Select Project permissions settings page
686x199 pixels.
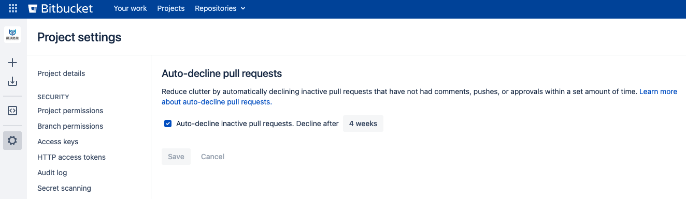click(x=70, y=111)
